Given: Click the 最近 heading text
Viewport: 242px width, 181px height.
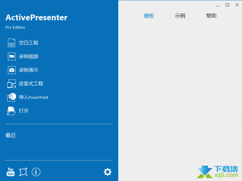Looking at the screenshot, I should point(11,135).
